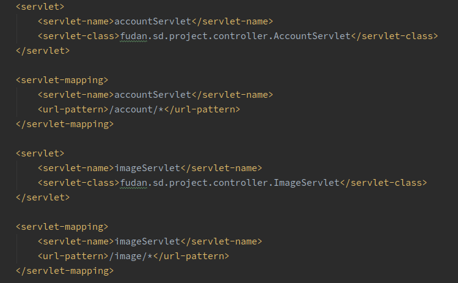Click the /image/* url-pattern value
Screen dimensions: 458x283
[131, 256]
